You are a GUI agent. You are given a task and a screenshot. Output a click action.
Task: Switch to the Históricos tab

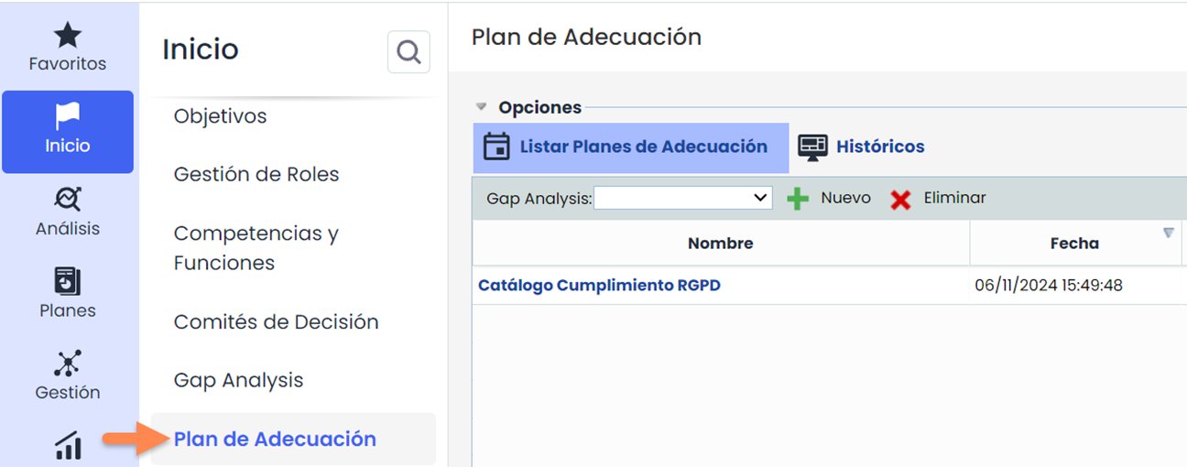(861, 147)
